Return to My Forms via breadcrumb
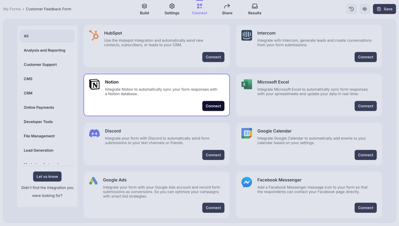This screenshot has width=399, height=226. (12, 9)
